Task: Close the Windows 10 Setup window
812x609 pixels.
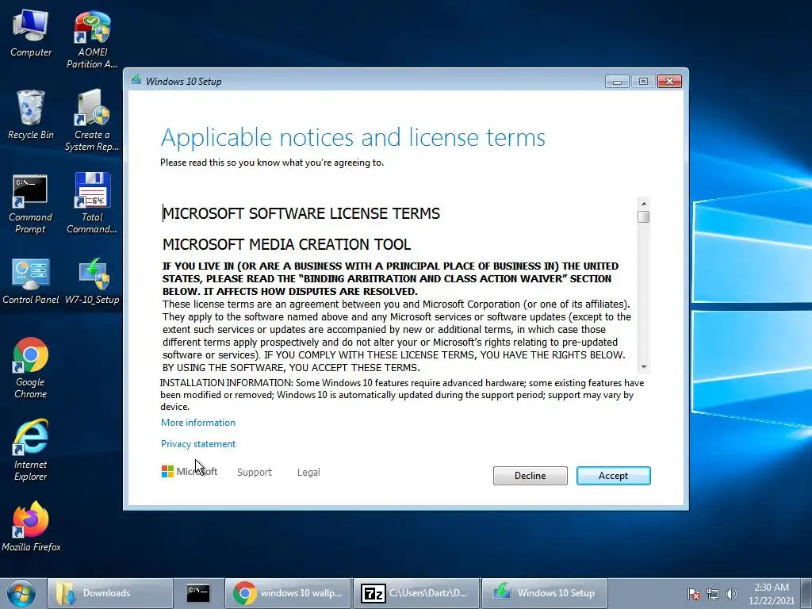Action: coord(669,82)
